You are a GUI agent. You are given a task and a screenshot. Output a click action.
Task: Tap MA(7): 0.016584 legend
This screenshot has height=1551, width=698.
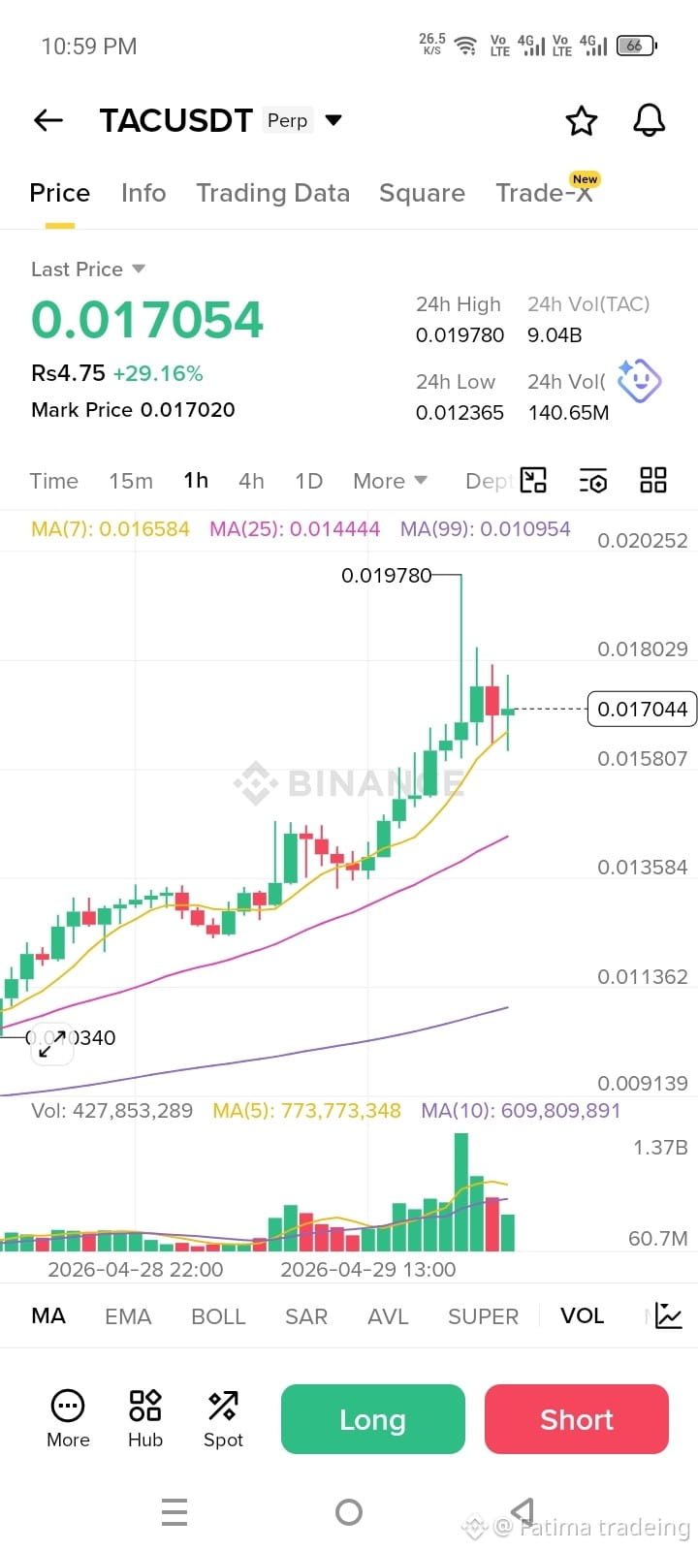111,529
